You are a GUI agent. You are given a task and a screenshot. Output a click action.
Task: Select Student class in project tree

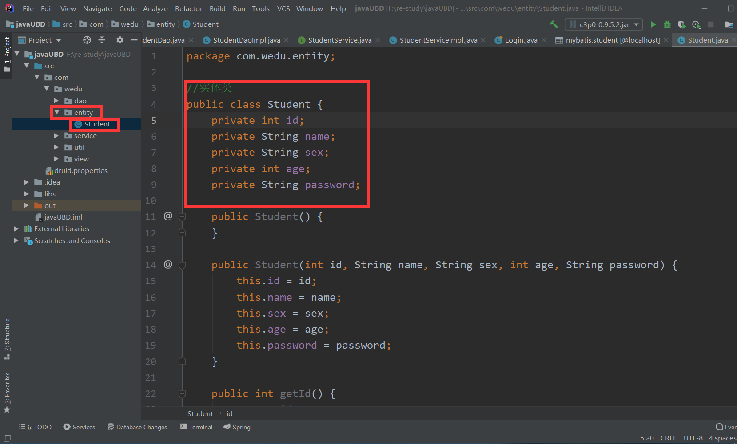97,124
